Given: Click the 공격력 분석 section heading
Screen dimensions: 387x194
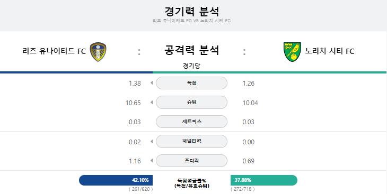Looking at the screenshot, I should point(191,50).
